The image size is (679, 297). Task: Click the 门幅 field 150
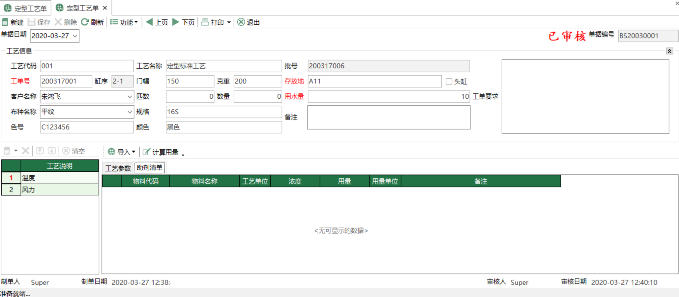[x=190, y=81]
